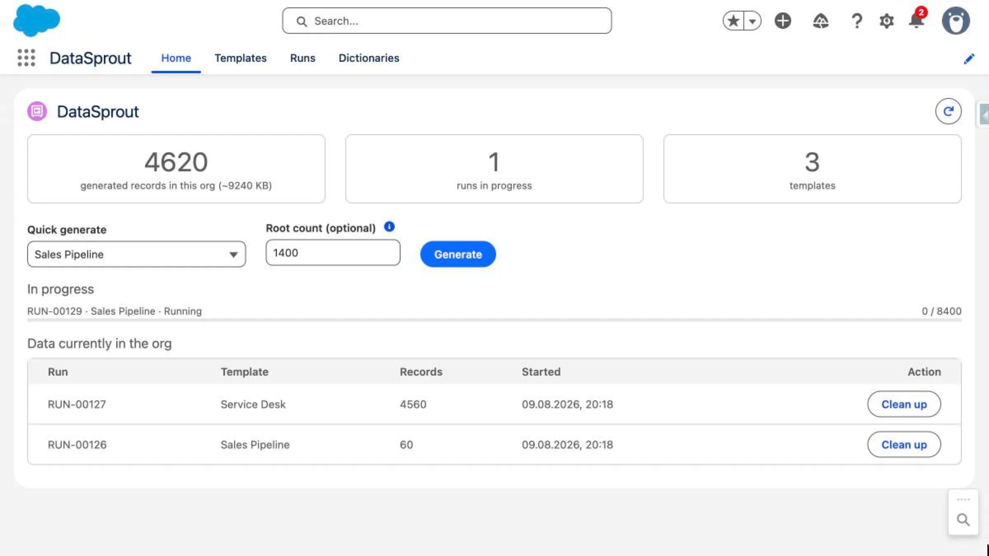Click the DataSprout purple component icon

click(x=37, y=111)
